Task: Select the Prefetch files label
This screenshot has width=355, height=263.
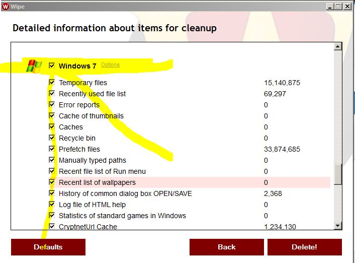Action: pyautogui.click(x=79, y=149)
